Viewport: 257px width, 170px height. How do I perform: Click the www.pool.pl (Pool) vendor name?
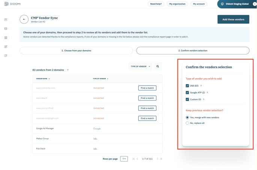click(45, 108)
